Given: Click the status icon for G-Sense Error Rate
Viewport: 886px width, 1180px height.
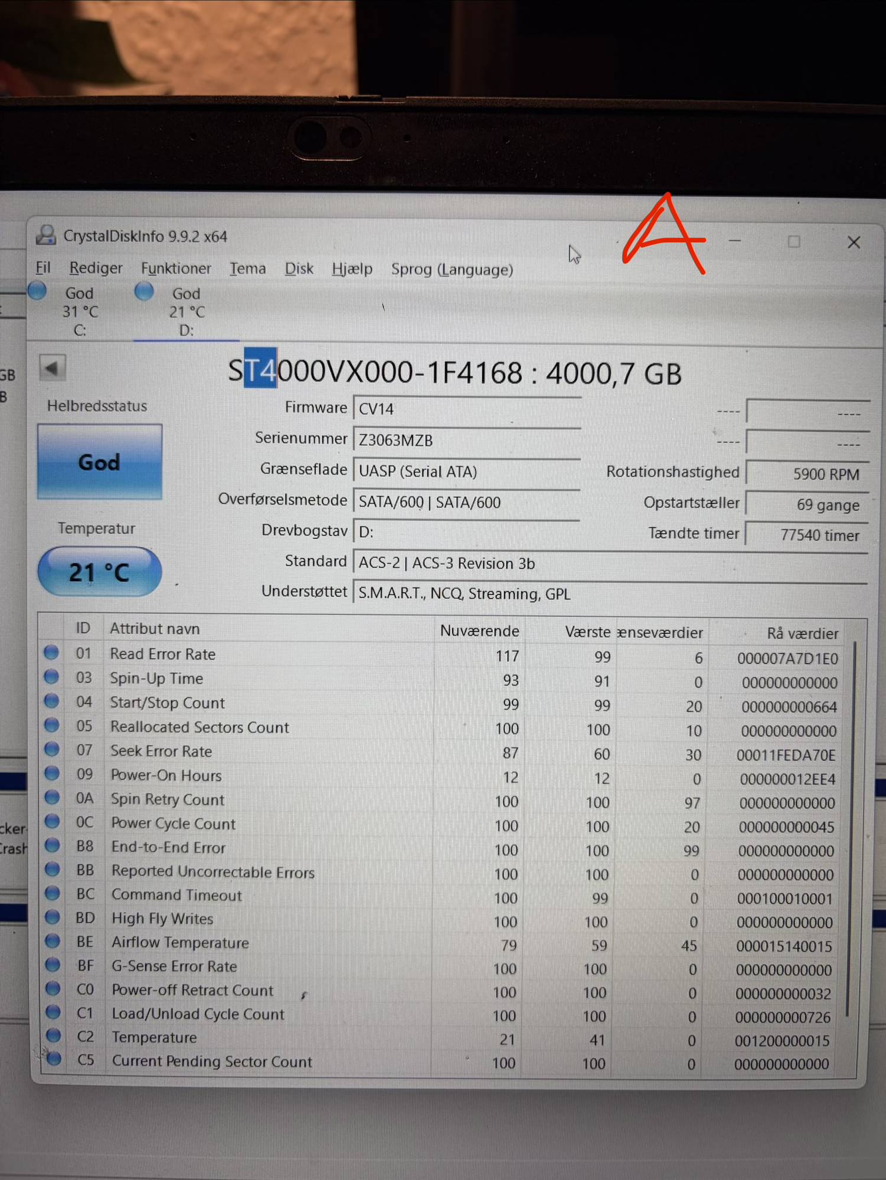Looking at the screenshot, I should 53,964.
